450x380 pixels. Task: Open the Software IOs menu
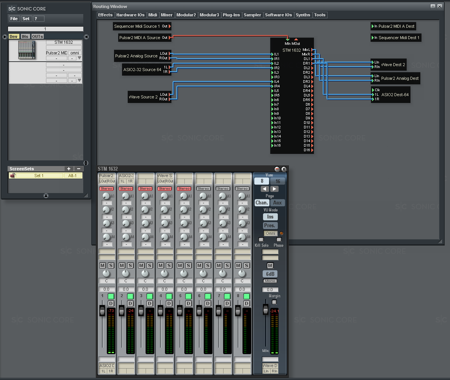tap(278, 15)
